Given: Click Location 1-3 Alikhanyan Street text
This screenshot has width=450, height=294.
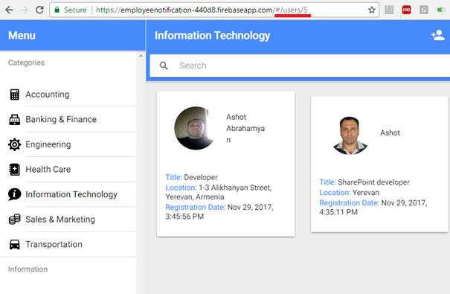Looking at the screenshot, I should (219, 192).
